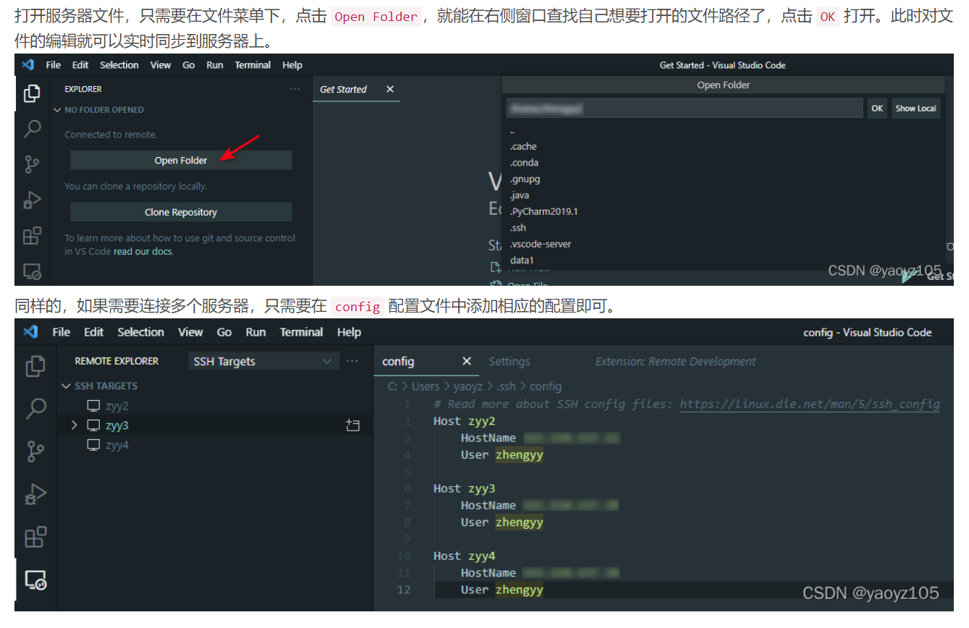The height and width of the screenshot is (628, 969).
Task: Open the SSH Targets dropdown
Action: click(263, 361)
